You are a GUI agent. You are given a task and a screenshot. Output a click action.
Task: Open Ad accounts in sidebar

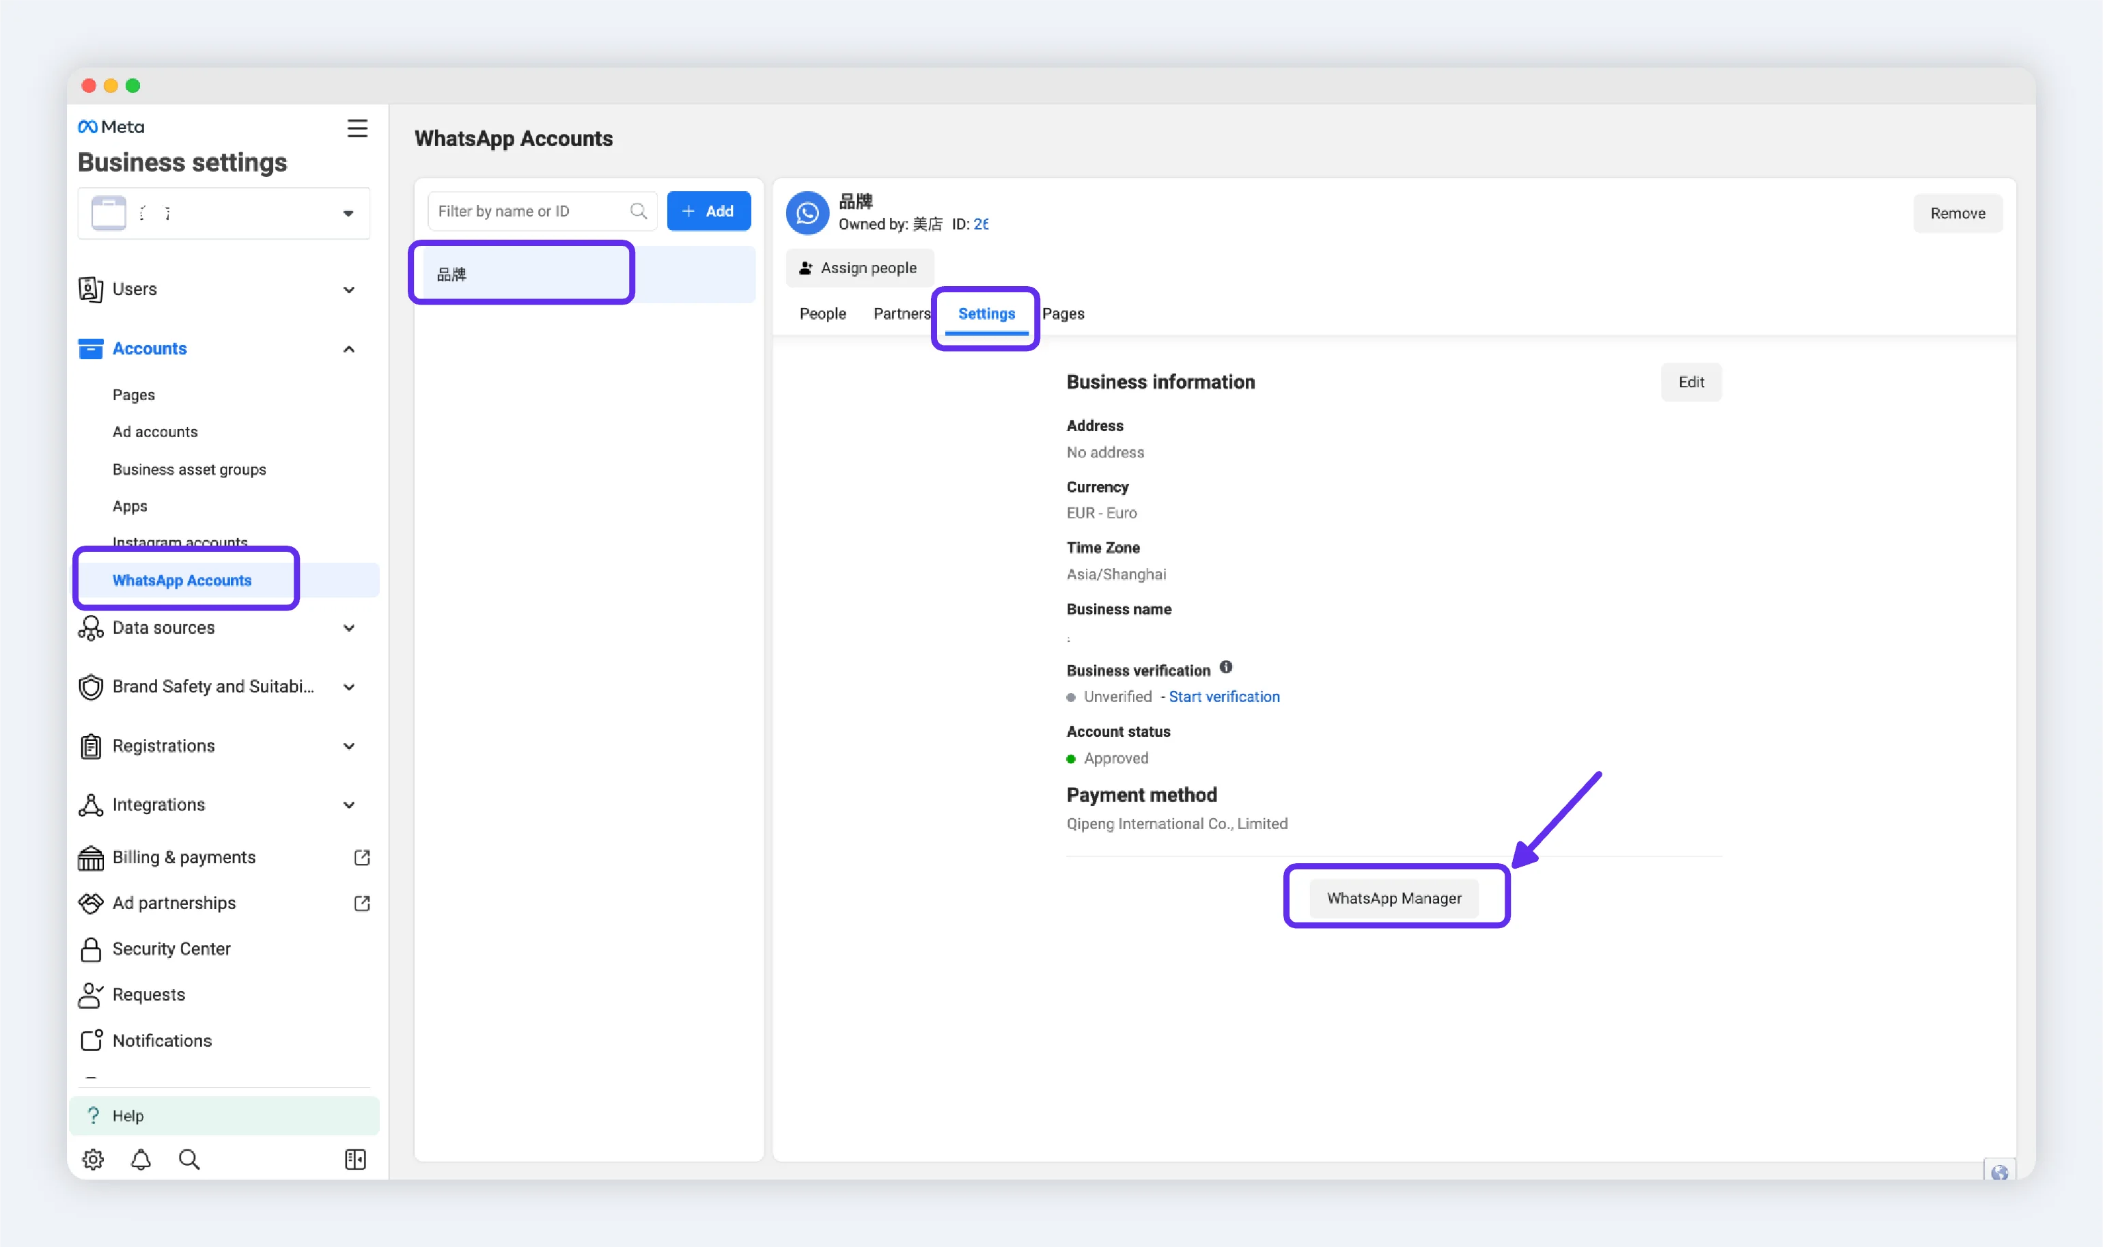tap(154, 432)
